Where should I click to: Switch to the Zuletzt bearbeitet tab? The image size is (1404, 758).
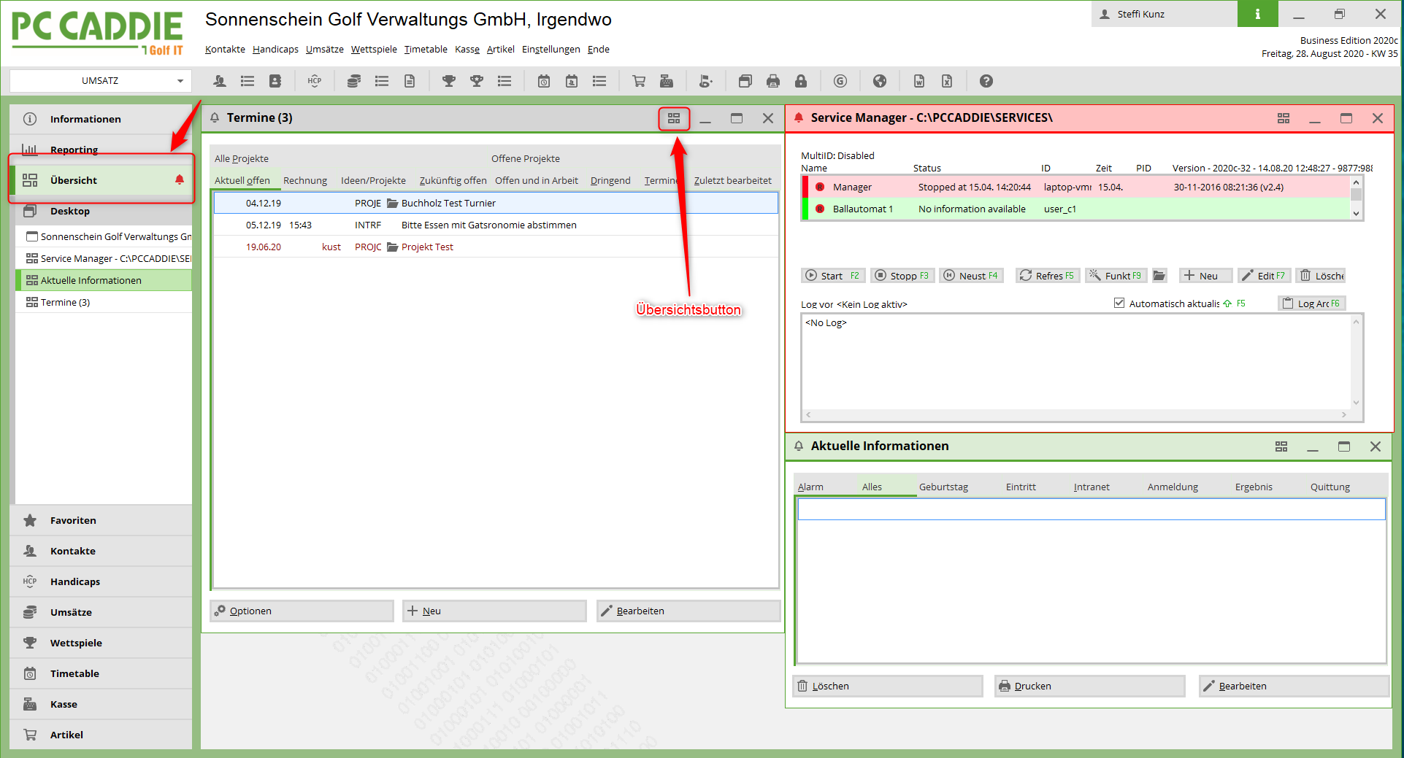tap(732, 181)
